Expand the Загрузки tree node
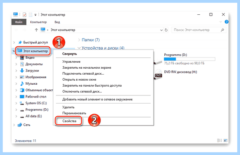The height and width of the screenshot is (155, 240). pyautogui.click(x=16, y=71)
